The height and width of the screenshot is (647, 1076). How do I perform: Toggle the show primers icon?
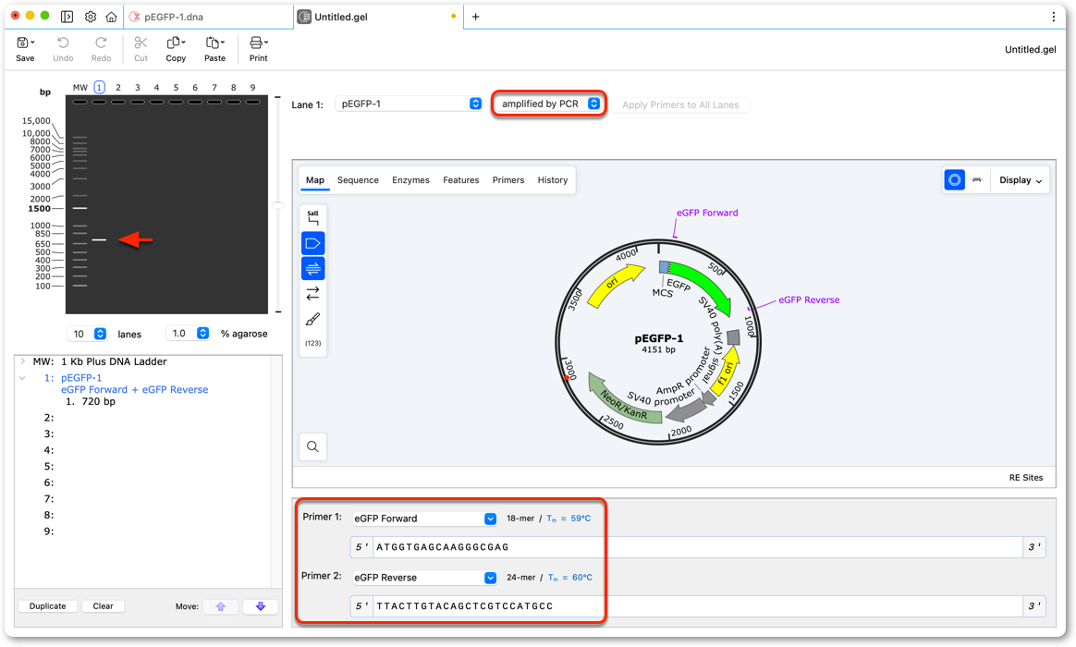click(x=313, y=268)
